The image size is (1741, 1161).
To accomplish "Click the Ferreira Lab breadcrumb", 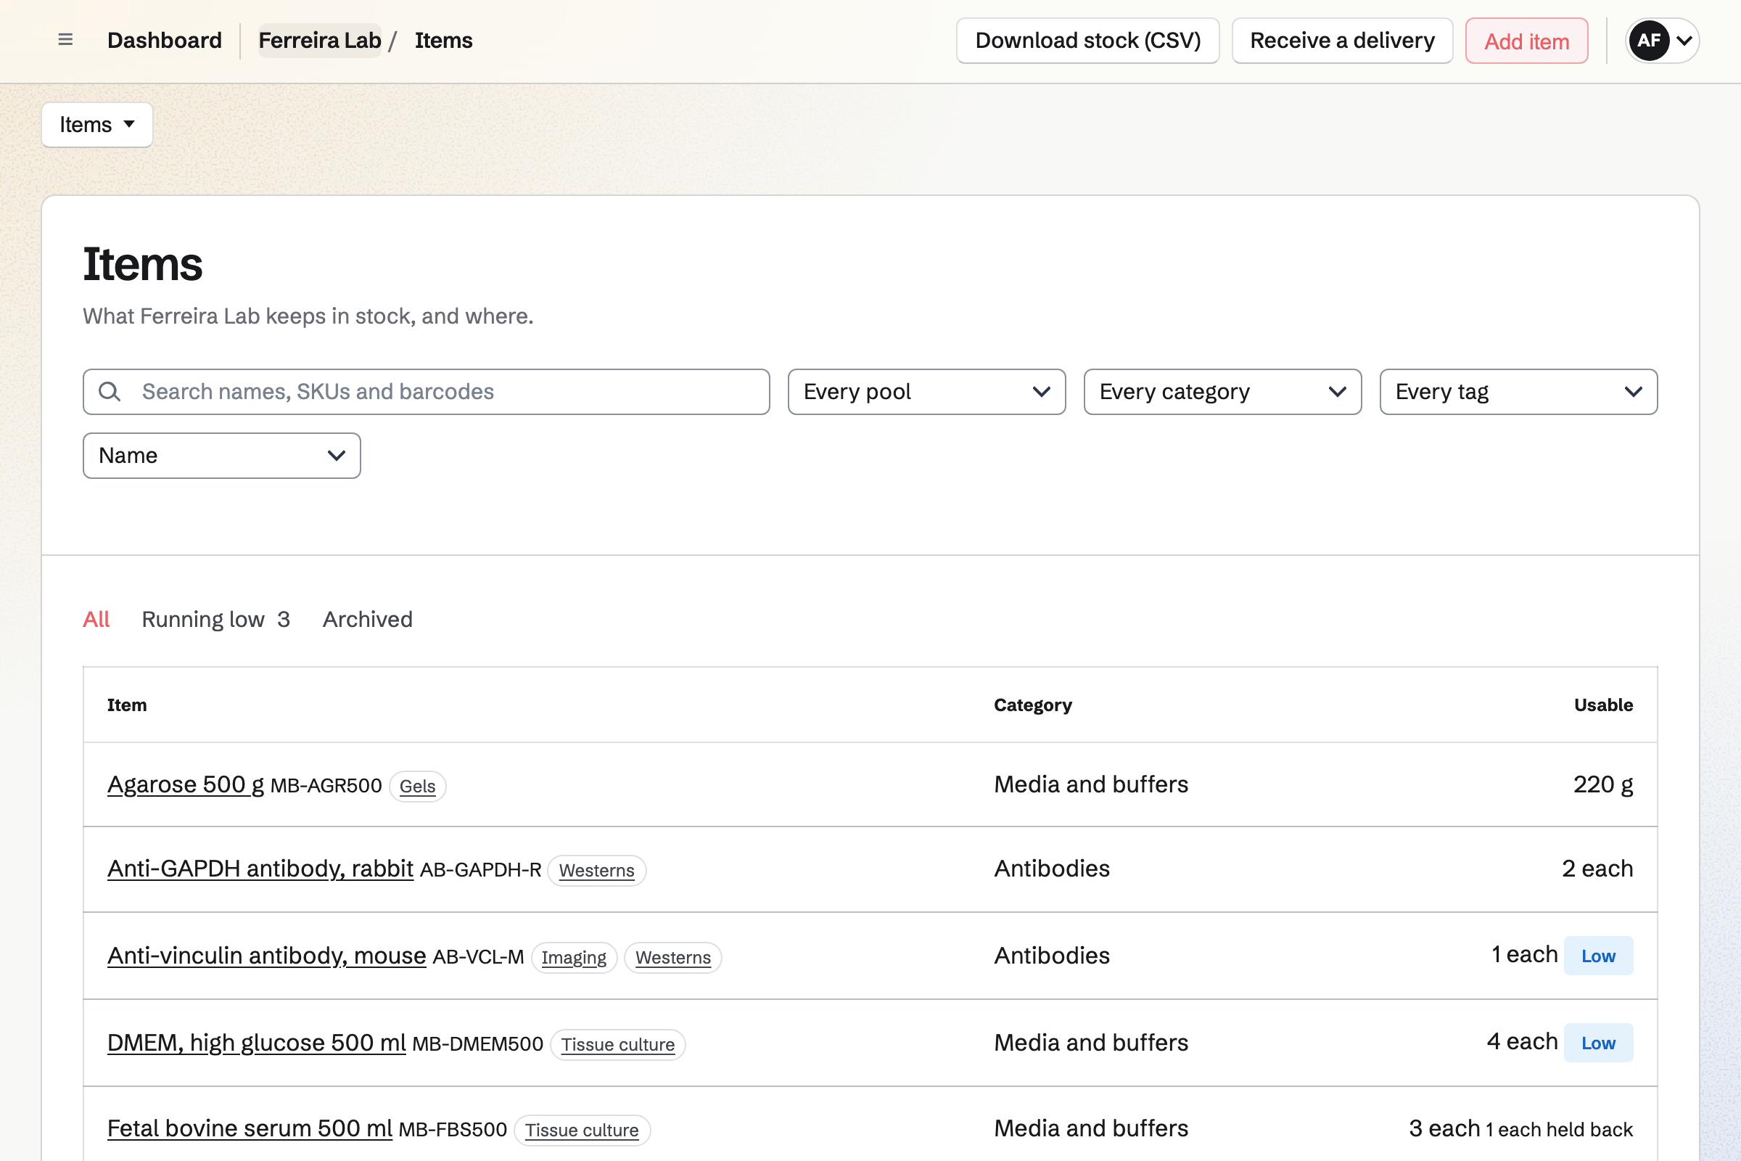I will point(320,41).
